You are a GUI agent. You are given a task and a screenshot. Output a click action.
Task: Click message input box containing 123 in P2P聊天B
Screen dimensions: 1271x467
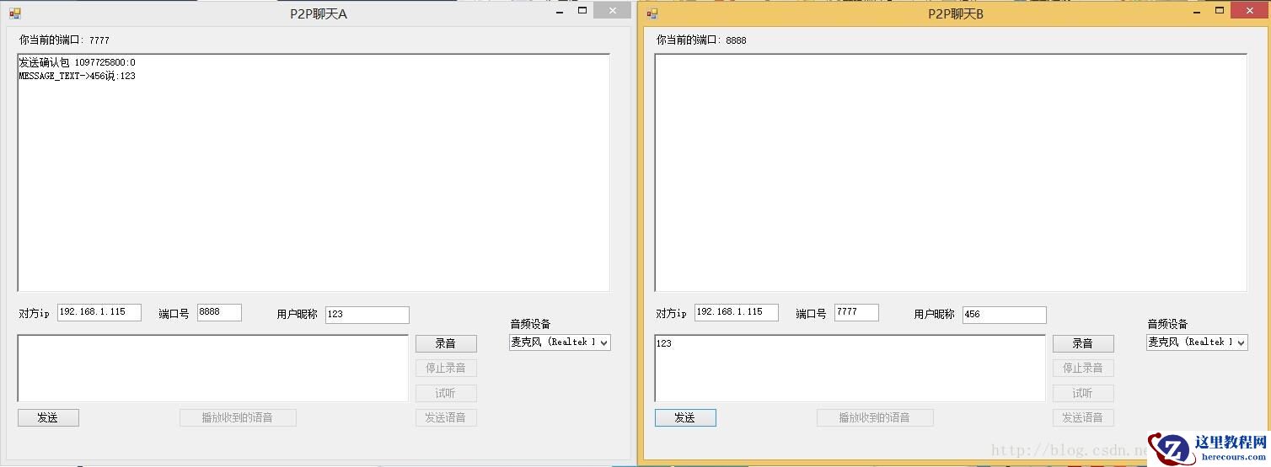850,369
